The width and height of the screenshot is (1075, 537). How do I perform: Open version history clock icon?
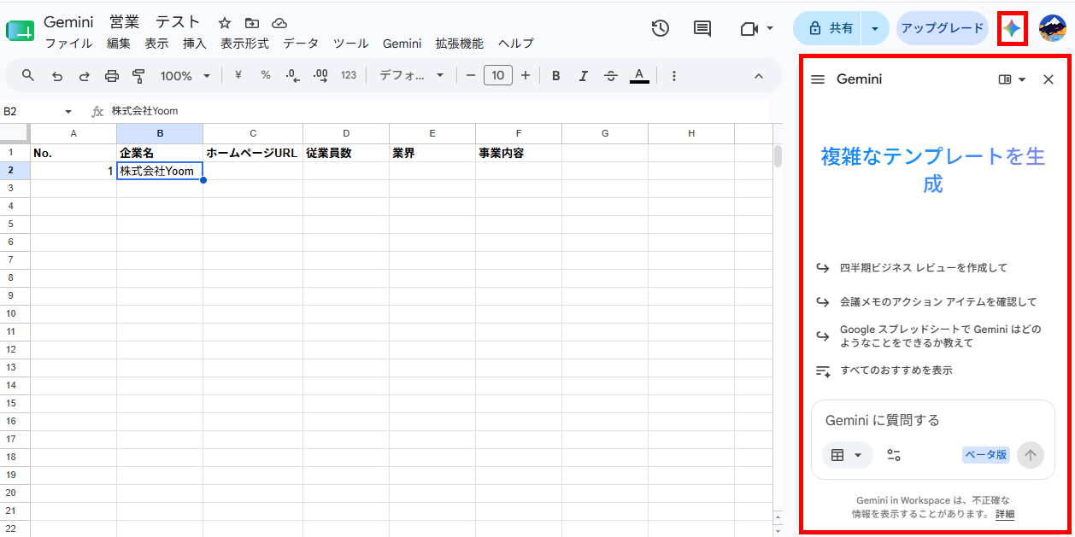tap(660, 28)
